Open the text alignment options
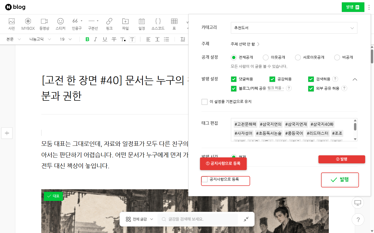This screenshot has width=374, height=233. (x=148, y=39)
